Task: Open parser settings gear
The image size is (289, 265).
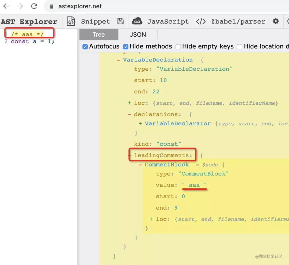Action: (x=276, y=21)
